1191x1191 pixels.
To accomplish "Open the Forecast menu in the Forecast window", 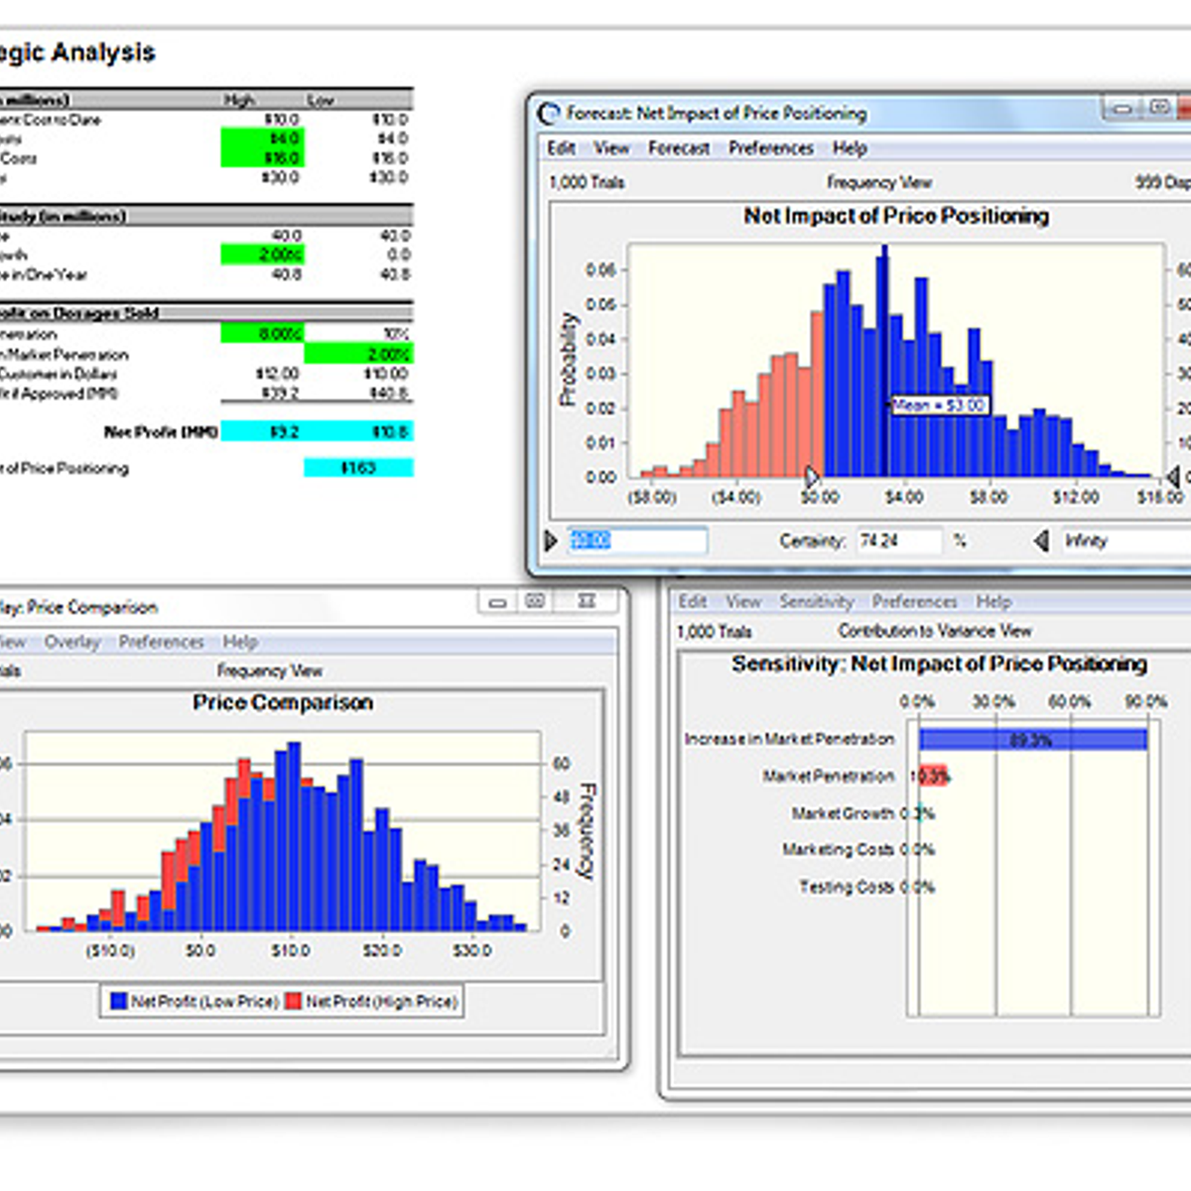I will click(679, 148).
